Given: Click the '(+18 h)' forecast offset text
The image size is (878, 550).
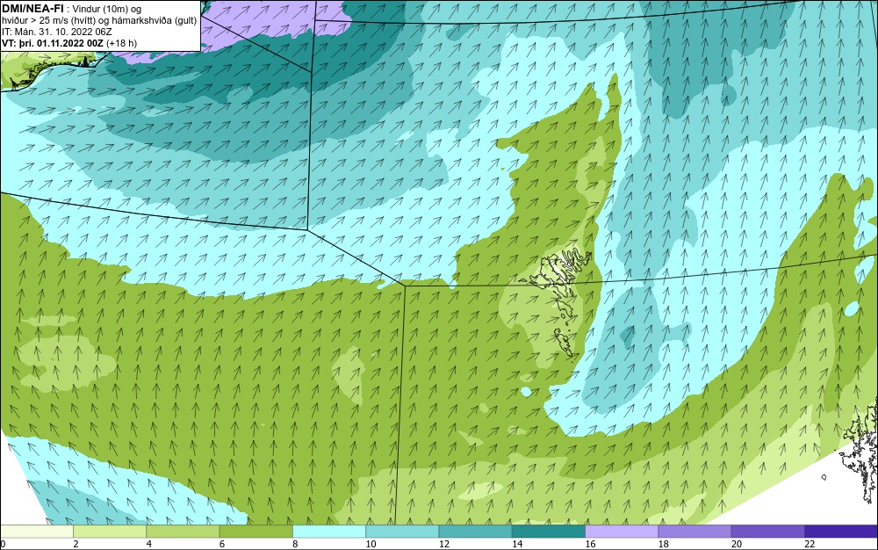Looking at the screenshot, I should click(x=123, y=42).
